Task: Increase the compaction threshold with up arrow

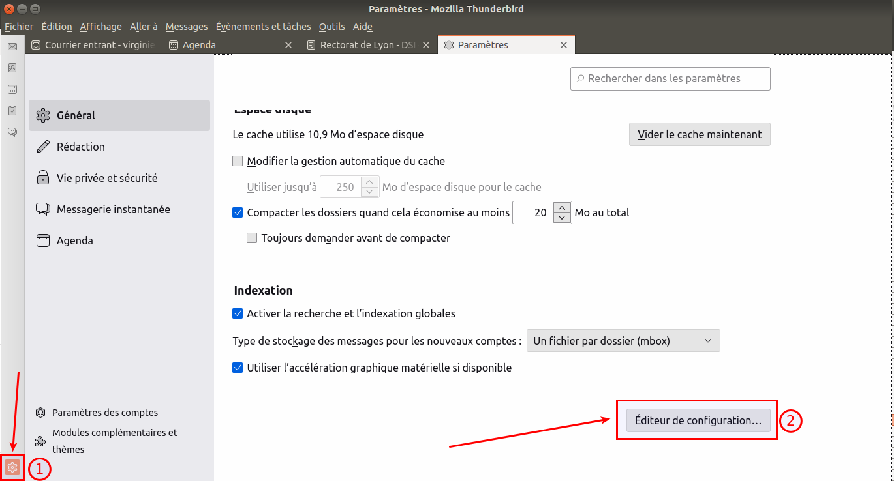Action: point(562,208)
